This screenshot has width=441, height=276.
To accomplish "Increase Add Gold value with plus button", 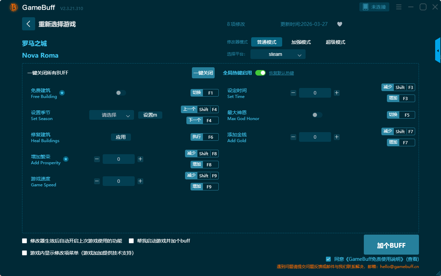I will [337, 137].
